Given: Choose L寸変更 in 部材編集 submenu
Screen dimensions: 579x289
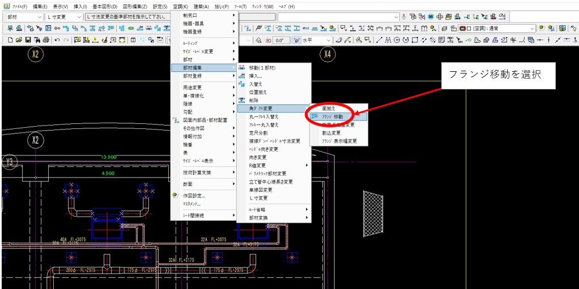Looking at the screenshot, I should pos(273,198).
